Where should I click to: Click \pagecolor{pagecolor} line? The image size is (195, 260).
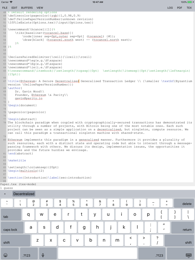27,112
